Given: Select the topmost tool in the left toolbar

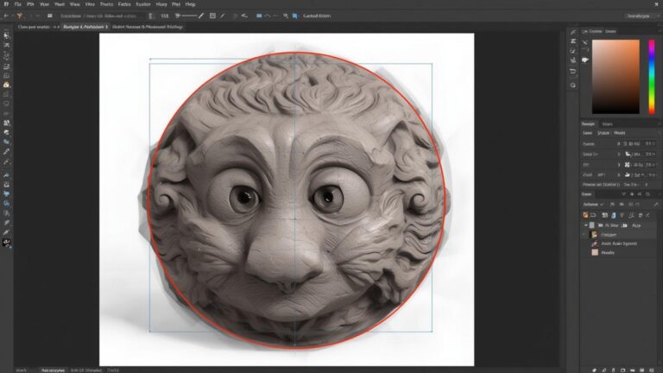Looking at the screenshot, I should 6,35.
